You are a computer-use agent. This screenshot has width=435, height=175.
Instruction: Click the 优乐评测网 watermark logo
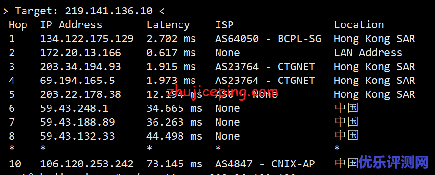click(x=394, y=163)
